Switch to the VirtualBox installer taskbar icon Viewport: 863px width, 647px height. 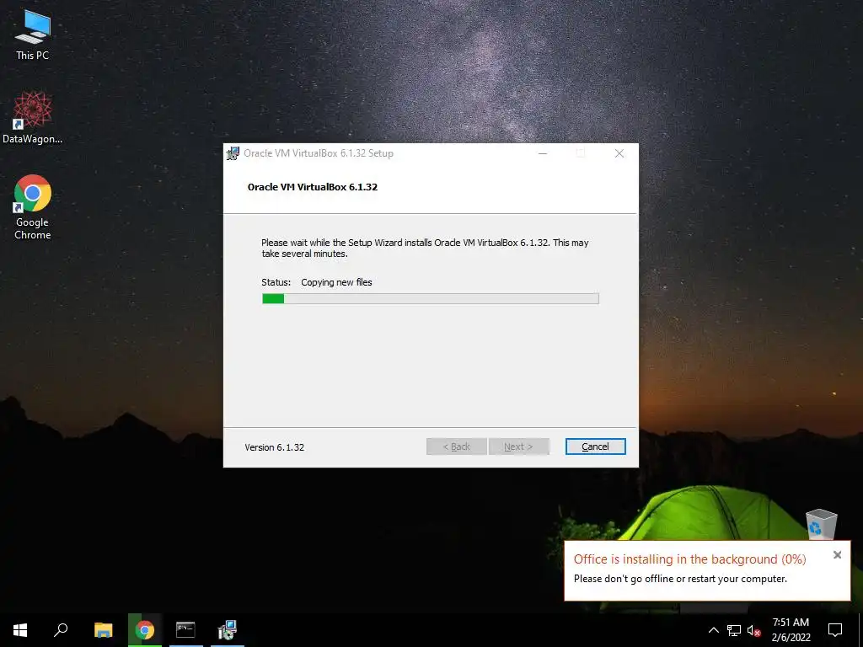coord(227,630)
